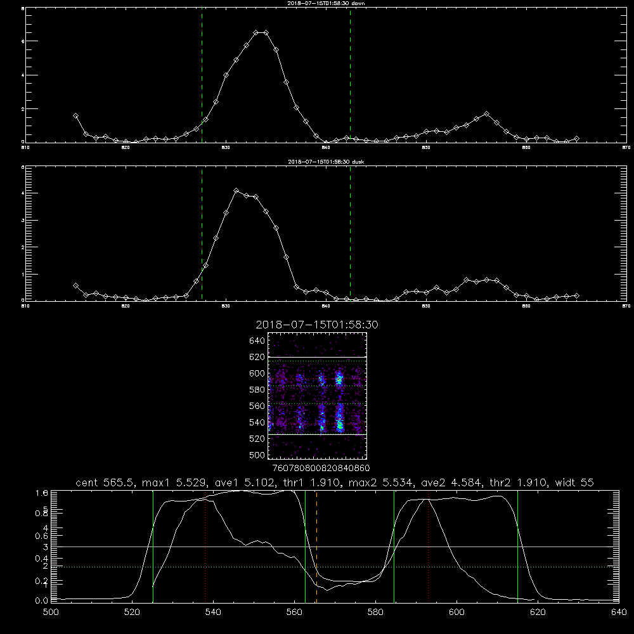Click the red dotted line near 538 in bottom plot
Image resolution: width=634 pixels, height=634 pixels.
[x=205, y=547]
